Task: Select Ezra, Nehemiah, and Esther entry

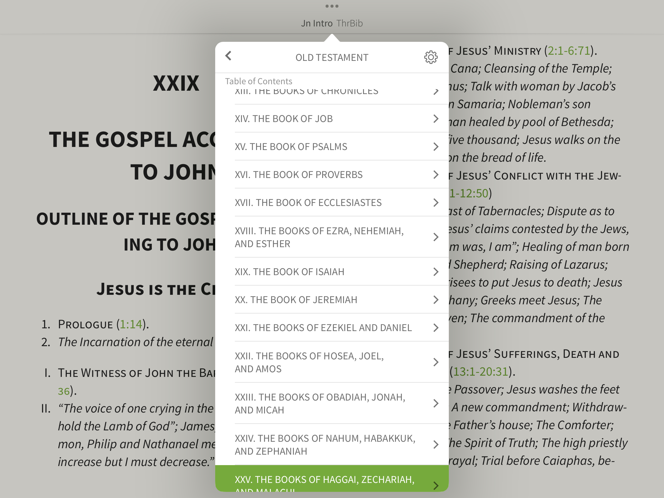Action: 319,237
